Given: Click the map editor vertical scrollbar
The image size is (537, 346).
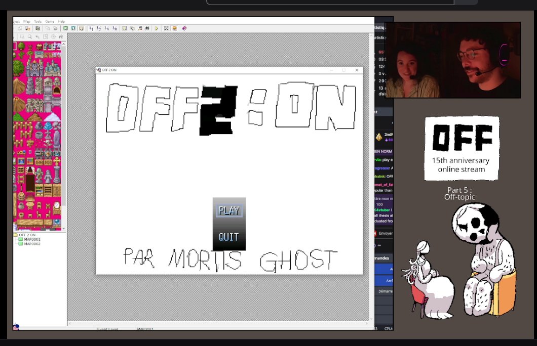Looking at the screenshot, I should (x=371, y=178).
